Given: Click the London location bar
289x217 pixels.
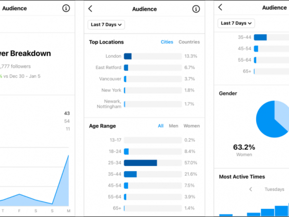Looking at the screenshot, I should pos(128,56).
